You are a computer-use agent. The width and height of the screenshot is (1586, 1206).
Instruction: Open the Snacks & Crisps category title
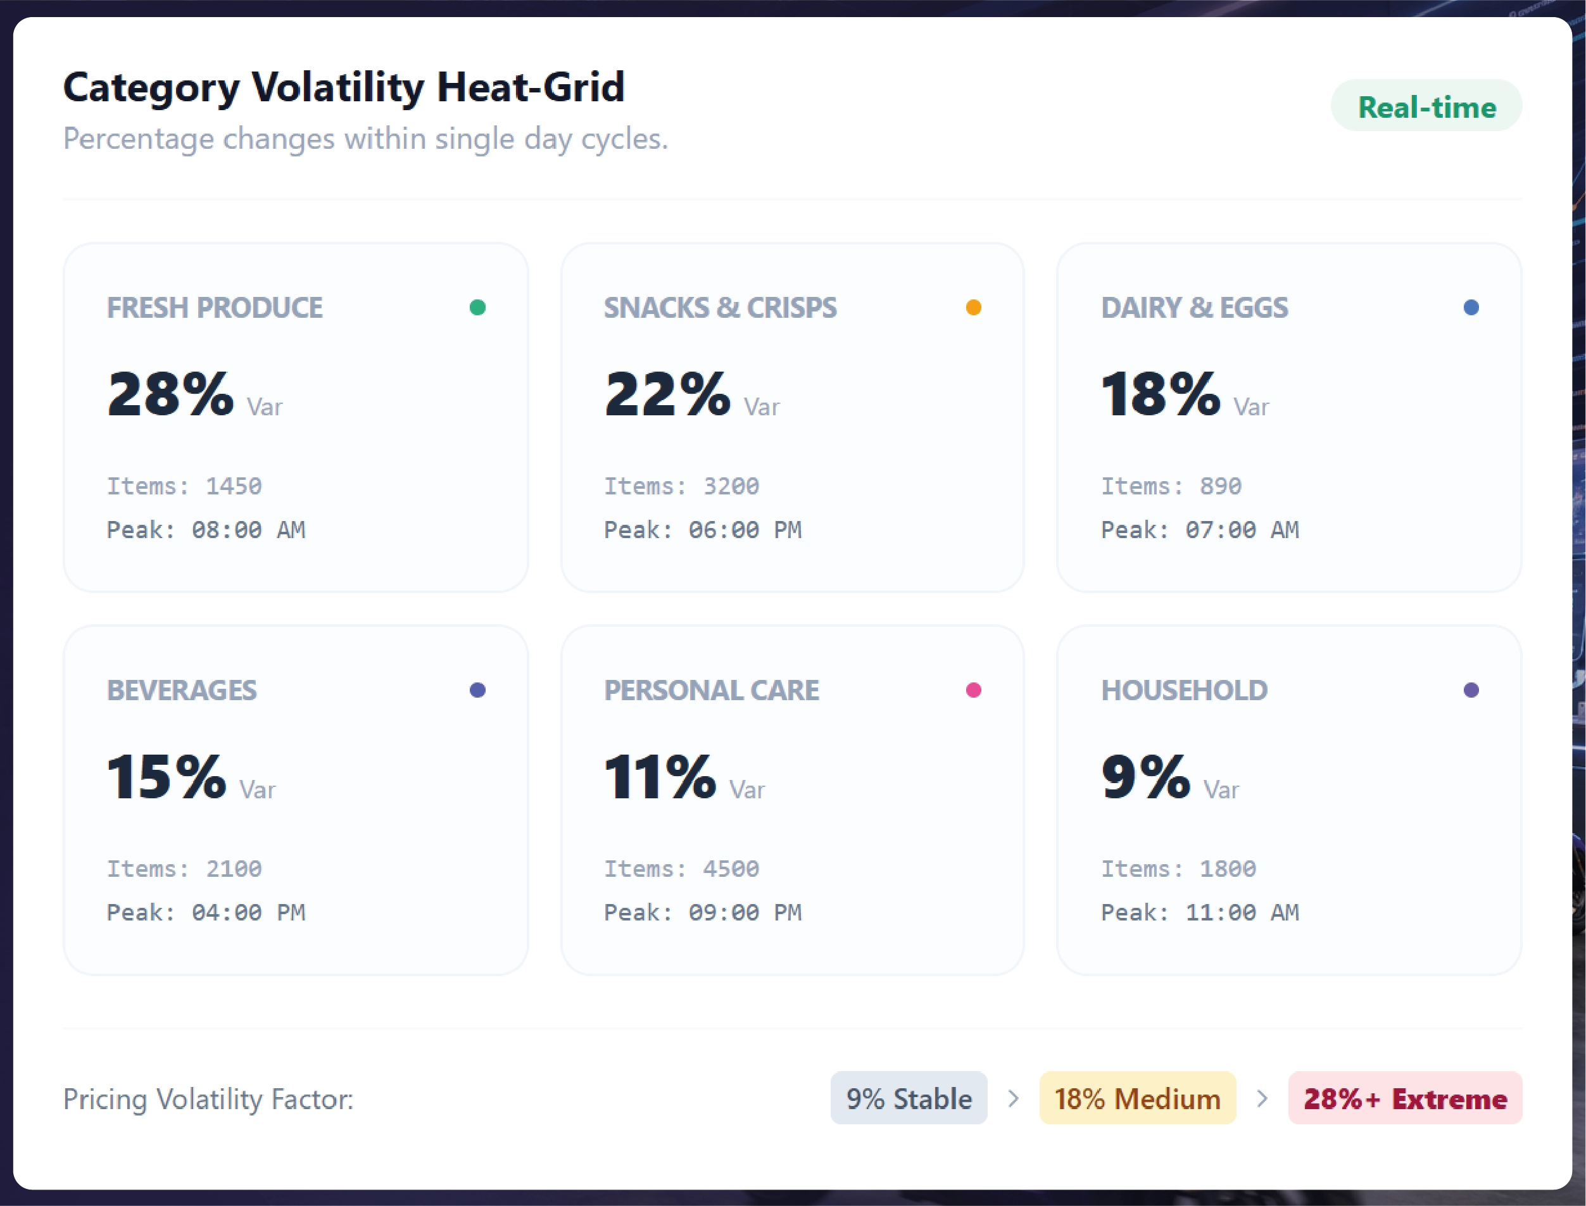720,307
